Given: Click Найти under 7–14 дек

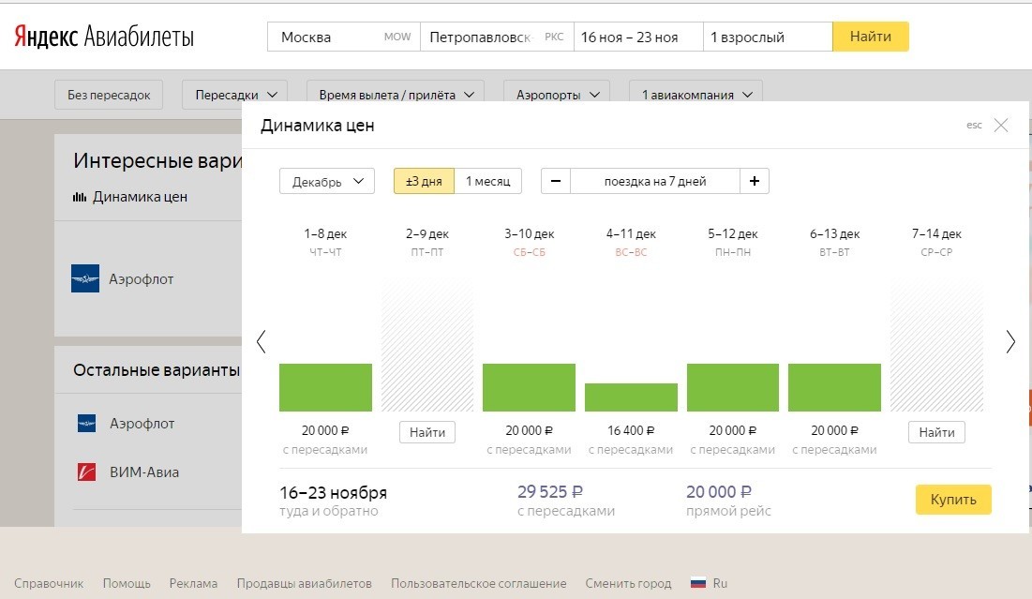Looking at the screenshot, I should tap(936, 432).
